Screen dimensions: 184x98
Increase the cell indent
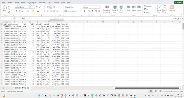[x=57, y=11]
